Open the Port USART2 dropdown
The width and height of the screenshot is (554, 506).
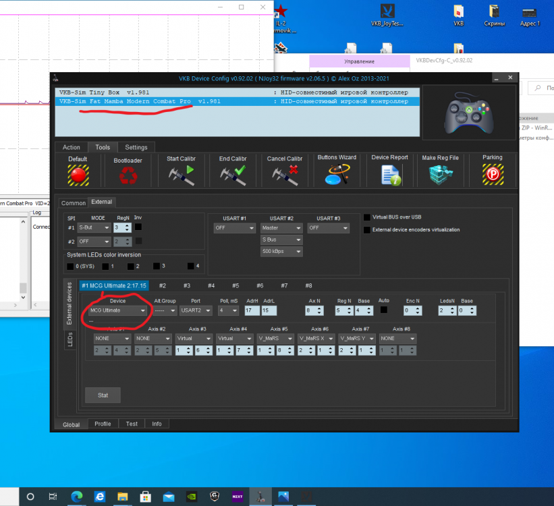pos(196,310)
